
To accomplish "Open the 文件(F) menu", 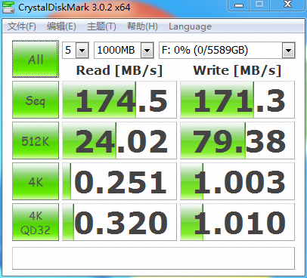I will [x=22, y=26].
